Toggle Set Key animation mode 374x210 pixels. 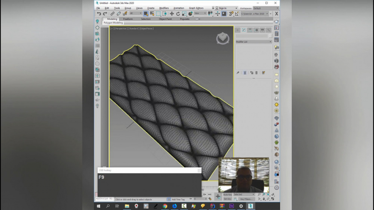228,199
